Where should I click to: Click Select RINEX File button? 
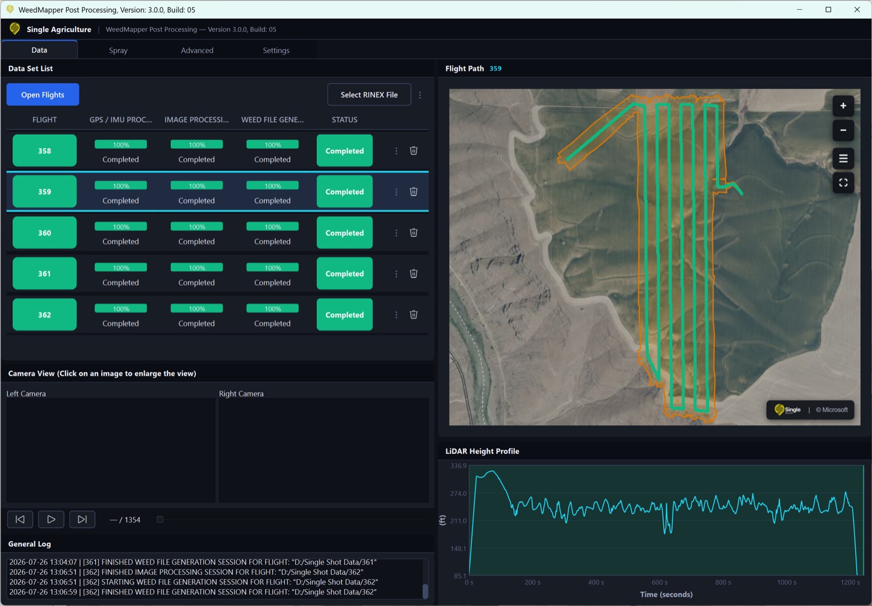click(x=369, y=95)
